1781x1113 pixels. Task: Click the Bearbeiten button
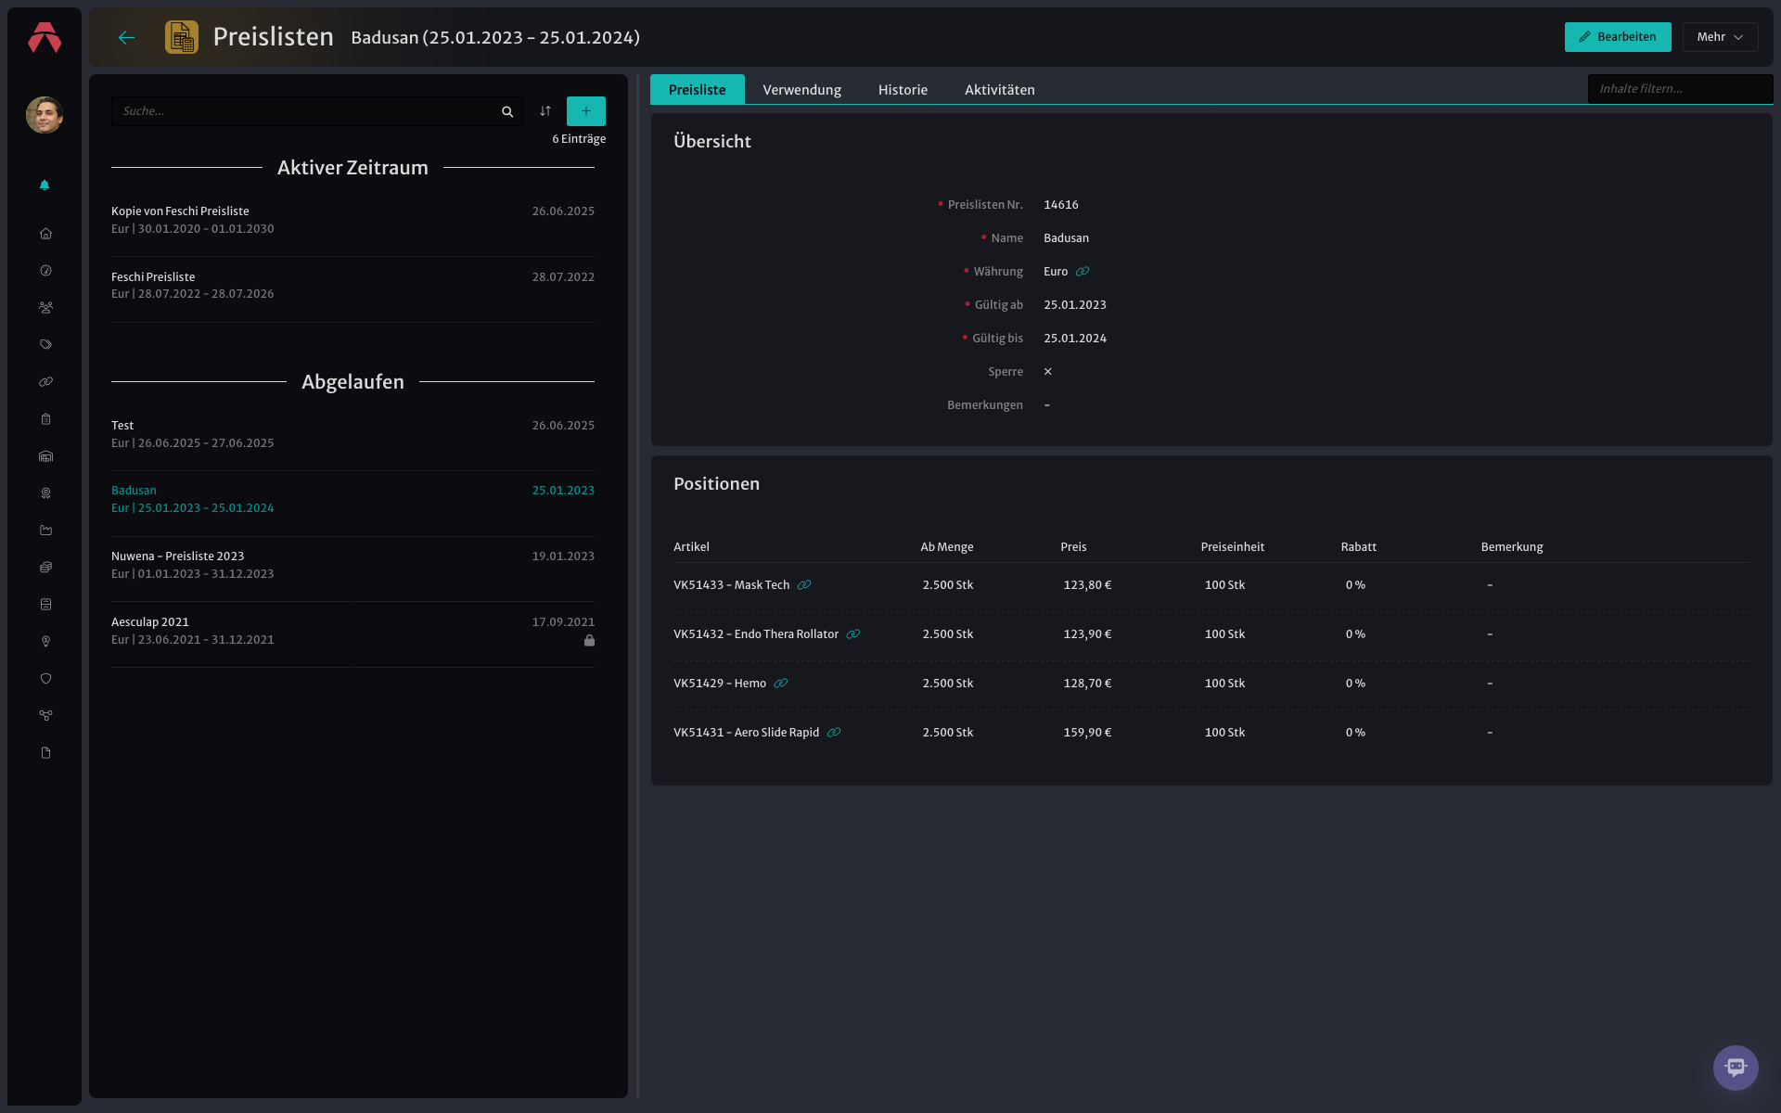(1618, 37)
